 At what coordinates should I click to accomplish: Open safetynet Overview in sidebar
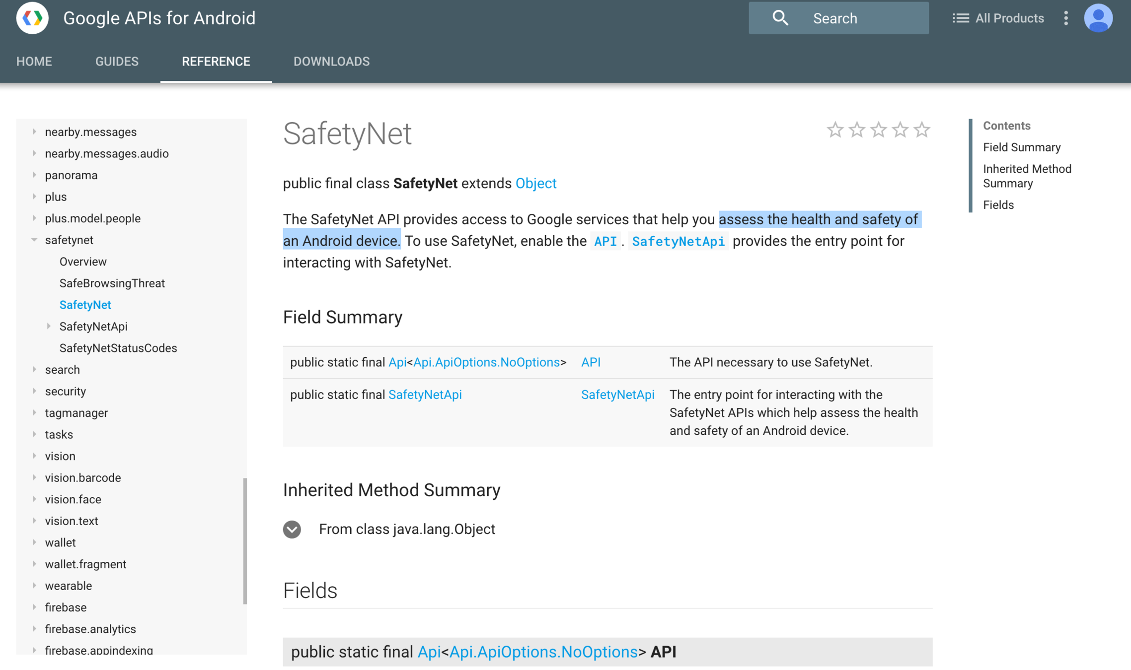(x=83, y=262)
